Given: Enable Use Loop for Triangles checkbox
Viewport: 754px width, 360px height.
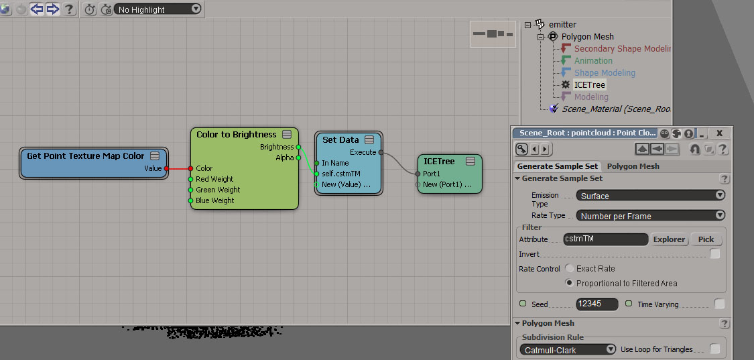Looking at the screenshot, I should [715, 349].
